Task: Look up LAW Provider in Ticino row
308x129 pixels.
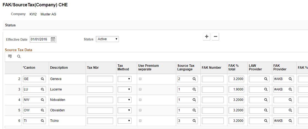Action: point(266,121)
